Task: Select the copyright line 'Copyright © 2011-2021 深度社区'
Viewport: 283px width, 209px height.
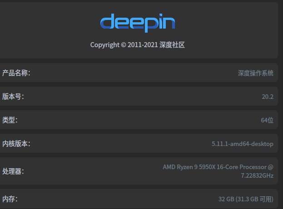Action: coord(138,45)
